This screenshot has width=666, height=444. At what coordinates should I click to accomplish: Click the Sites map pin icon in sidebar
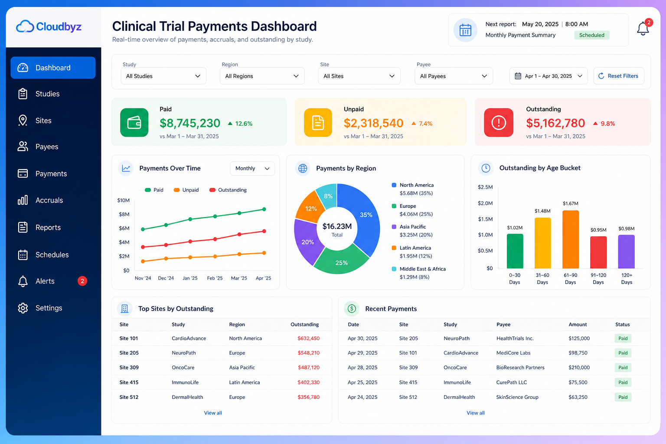click(23, 121)
